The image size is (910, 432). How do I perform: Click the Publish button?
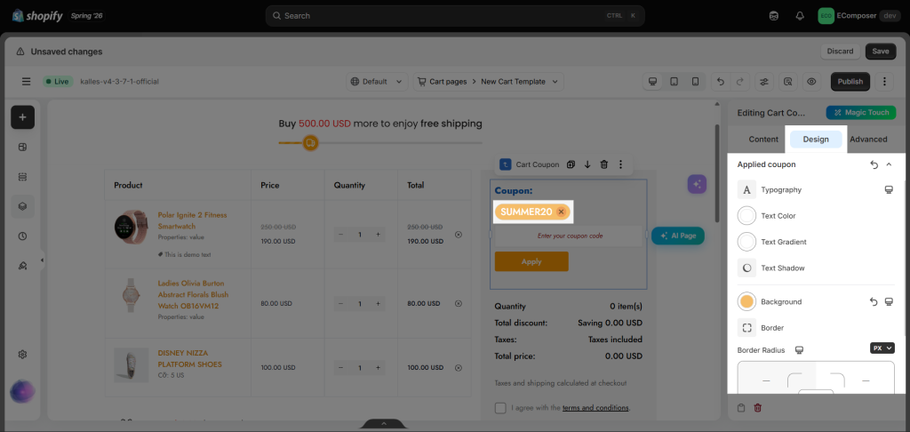point(850,82)
